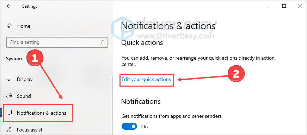Maximize the Settings window

coord(284,6)
